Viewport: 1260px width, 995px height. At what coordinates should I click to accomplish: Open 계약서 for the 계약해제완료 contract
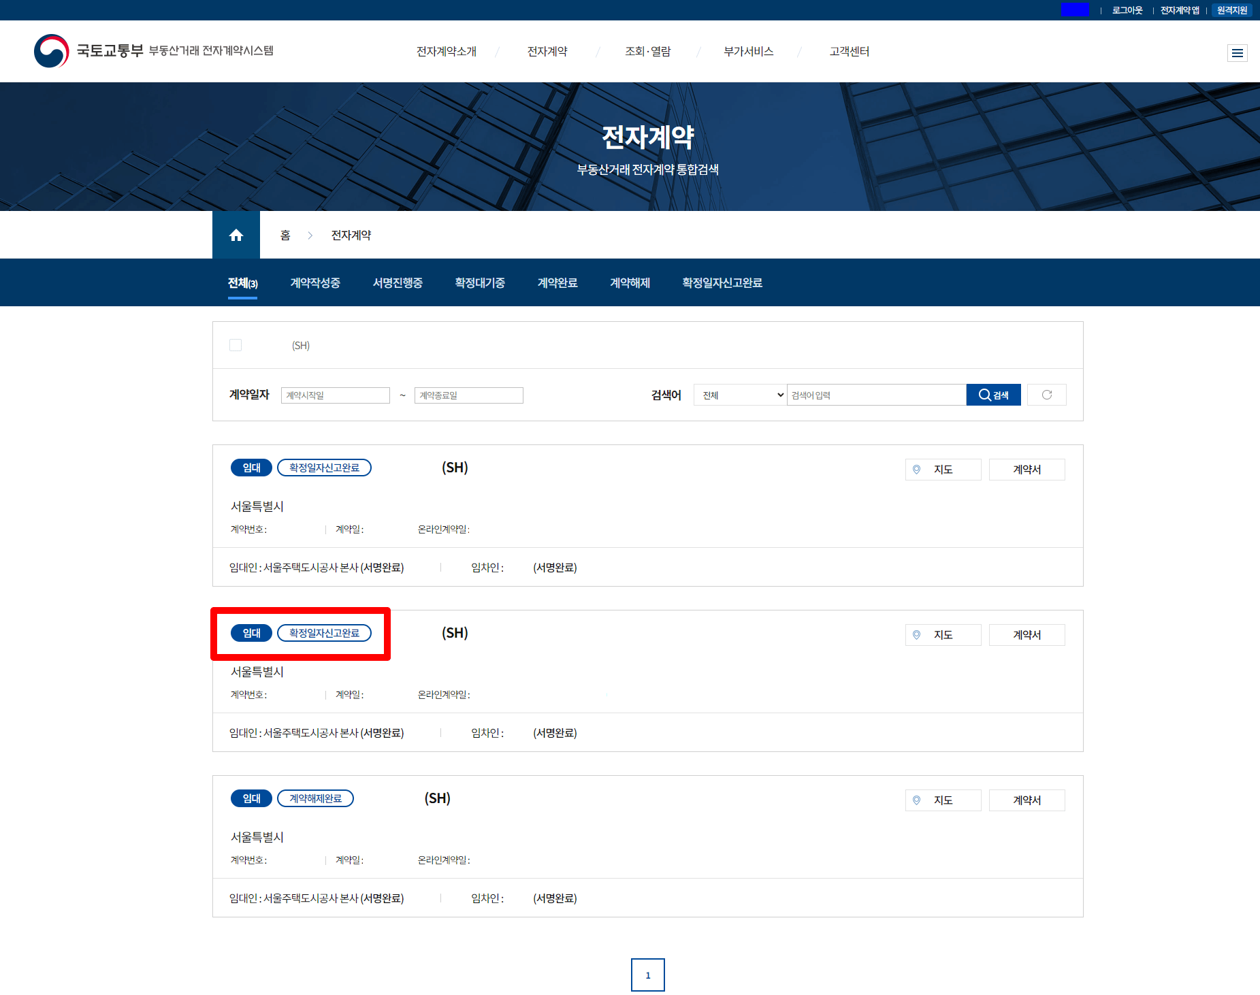(x=1027, y=800)
